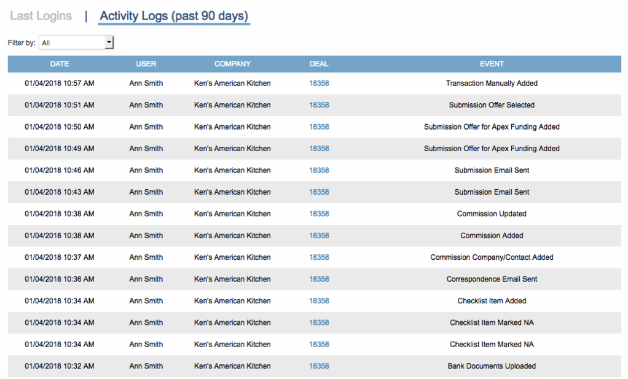Open the Filter by dropdown showing All
This screenshot has height=379, width=628.
pyautogui.click(x=76, y=42)
